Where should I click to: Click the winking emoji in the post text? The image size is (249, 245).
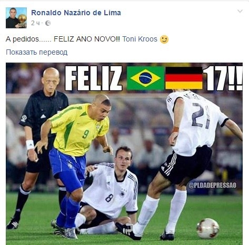tap(164, 39)
